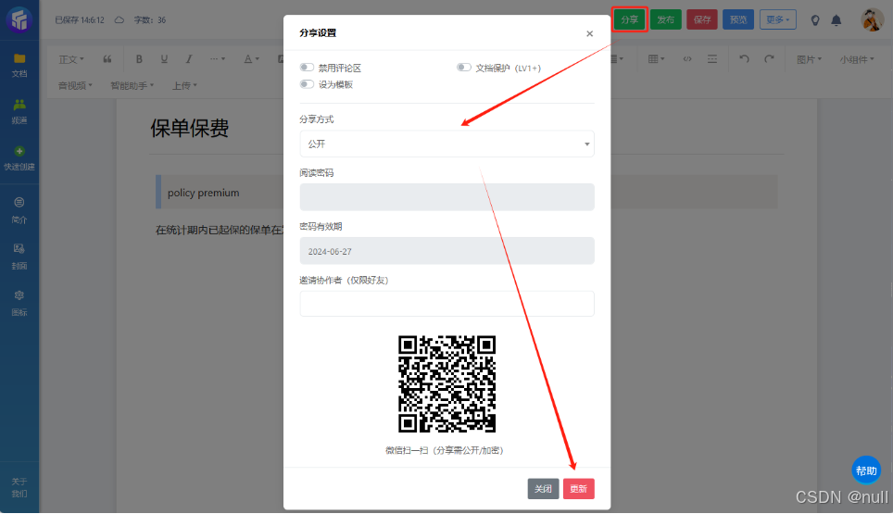Open the 图标 icon settings item

pos(19,303)
